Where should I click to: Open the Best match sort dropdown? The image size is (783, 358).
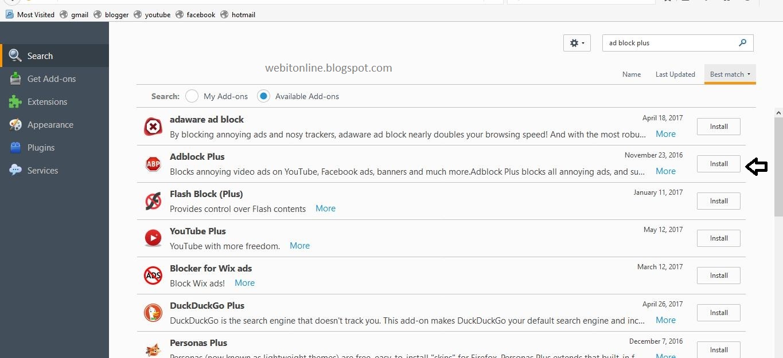pos(730,74)
